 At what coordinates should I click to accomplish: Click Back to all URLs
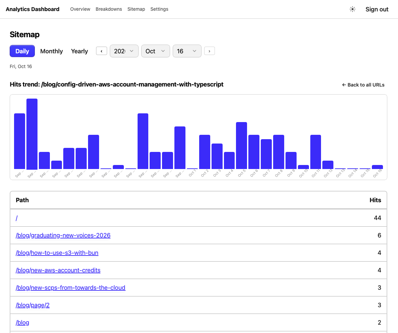tap(363, 85)
